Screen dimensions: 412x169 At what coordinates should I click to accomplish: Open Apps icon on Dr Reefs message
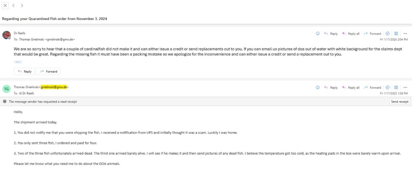pos(396,34)
